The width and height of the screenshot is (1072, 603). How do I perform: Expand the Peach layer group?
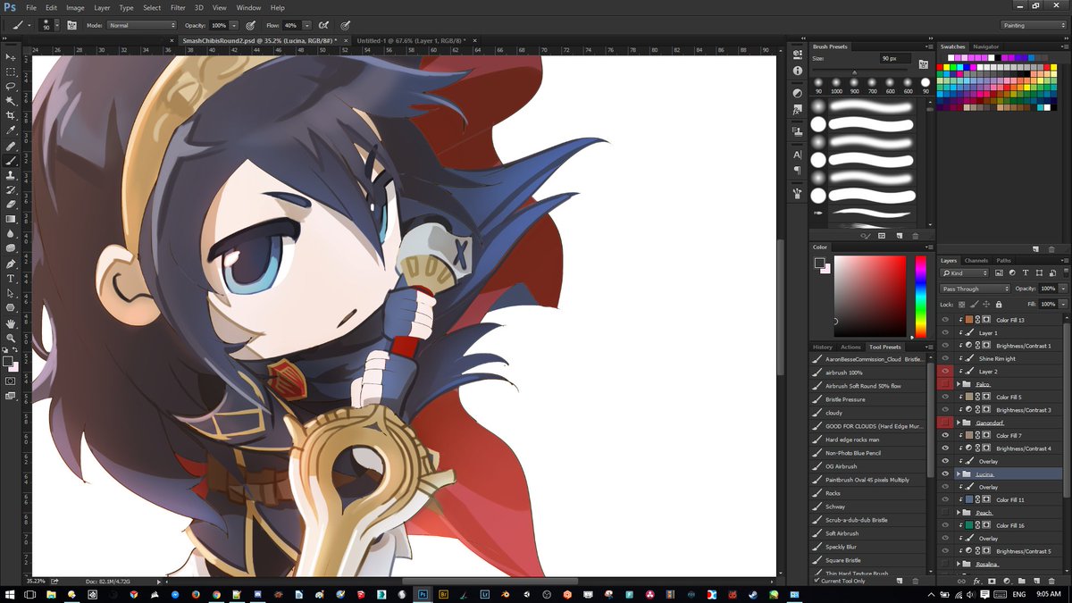959,513
